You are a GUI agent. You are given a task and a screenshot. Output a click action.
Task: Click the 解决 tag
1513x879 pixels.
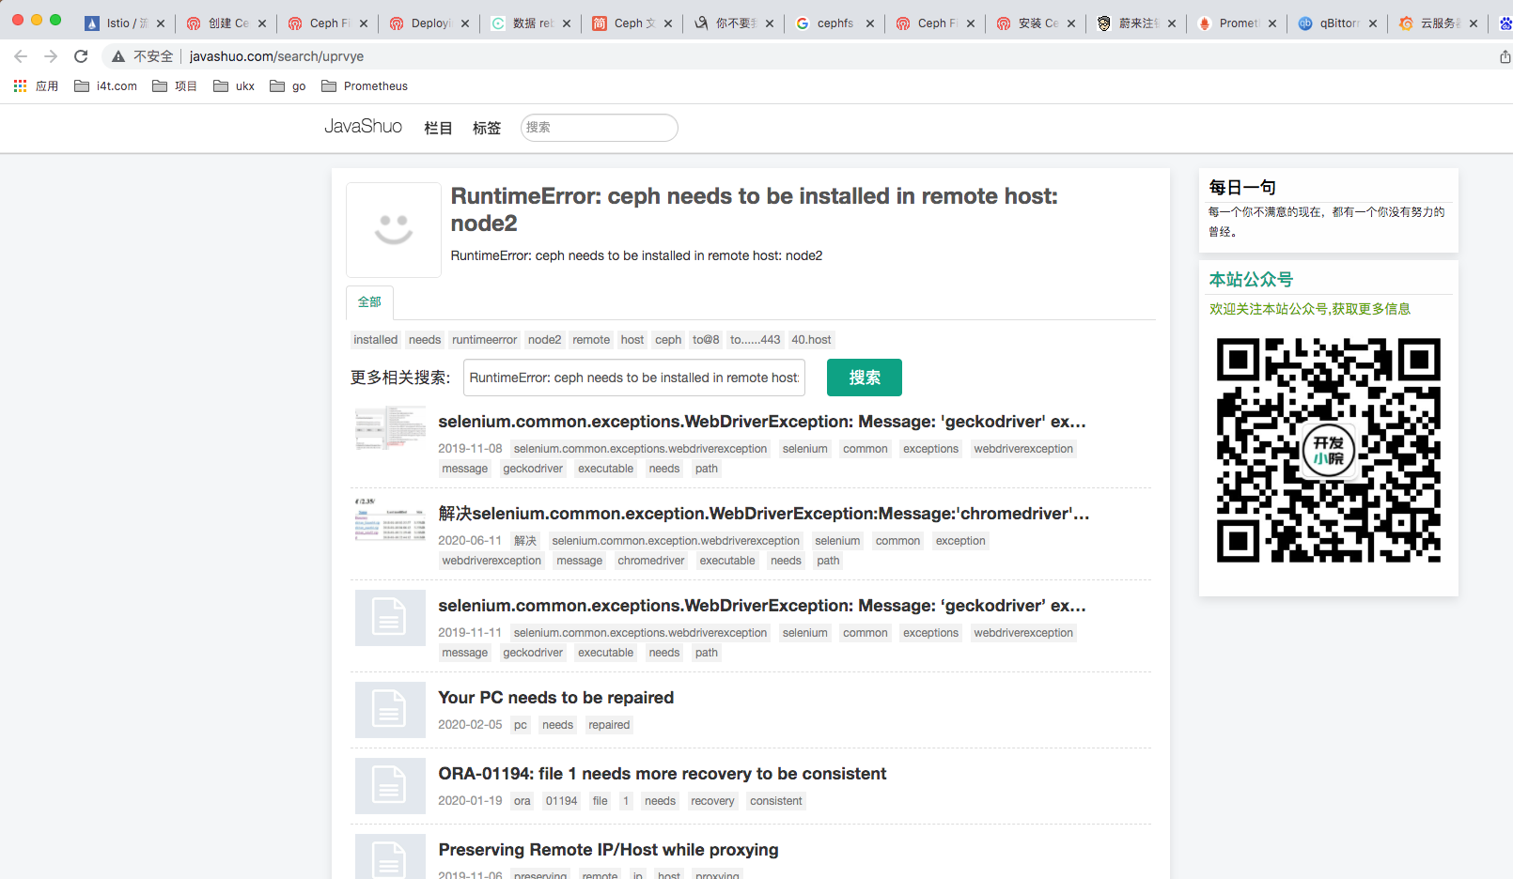[525, 541]
